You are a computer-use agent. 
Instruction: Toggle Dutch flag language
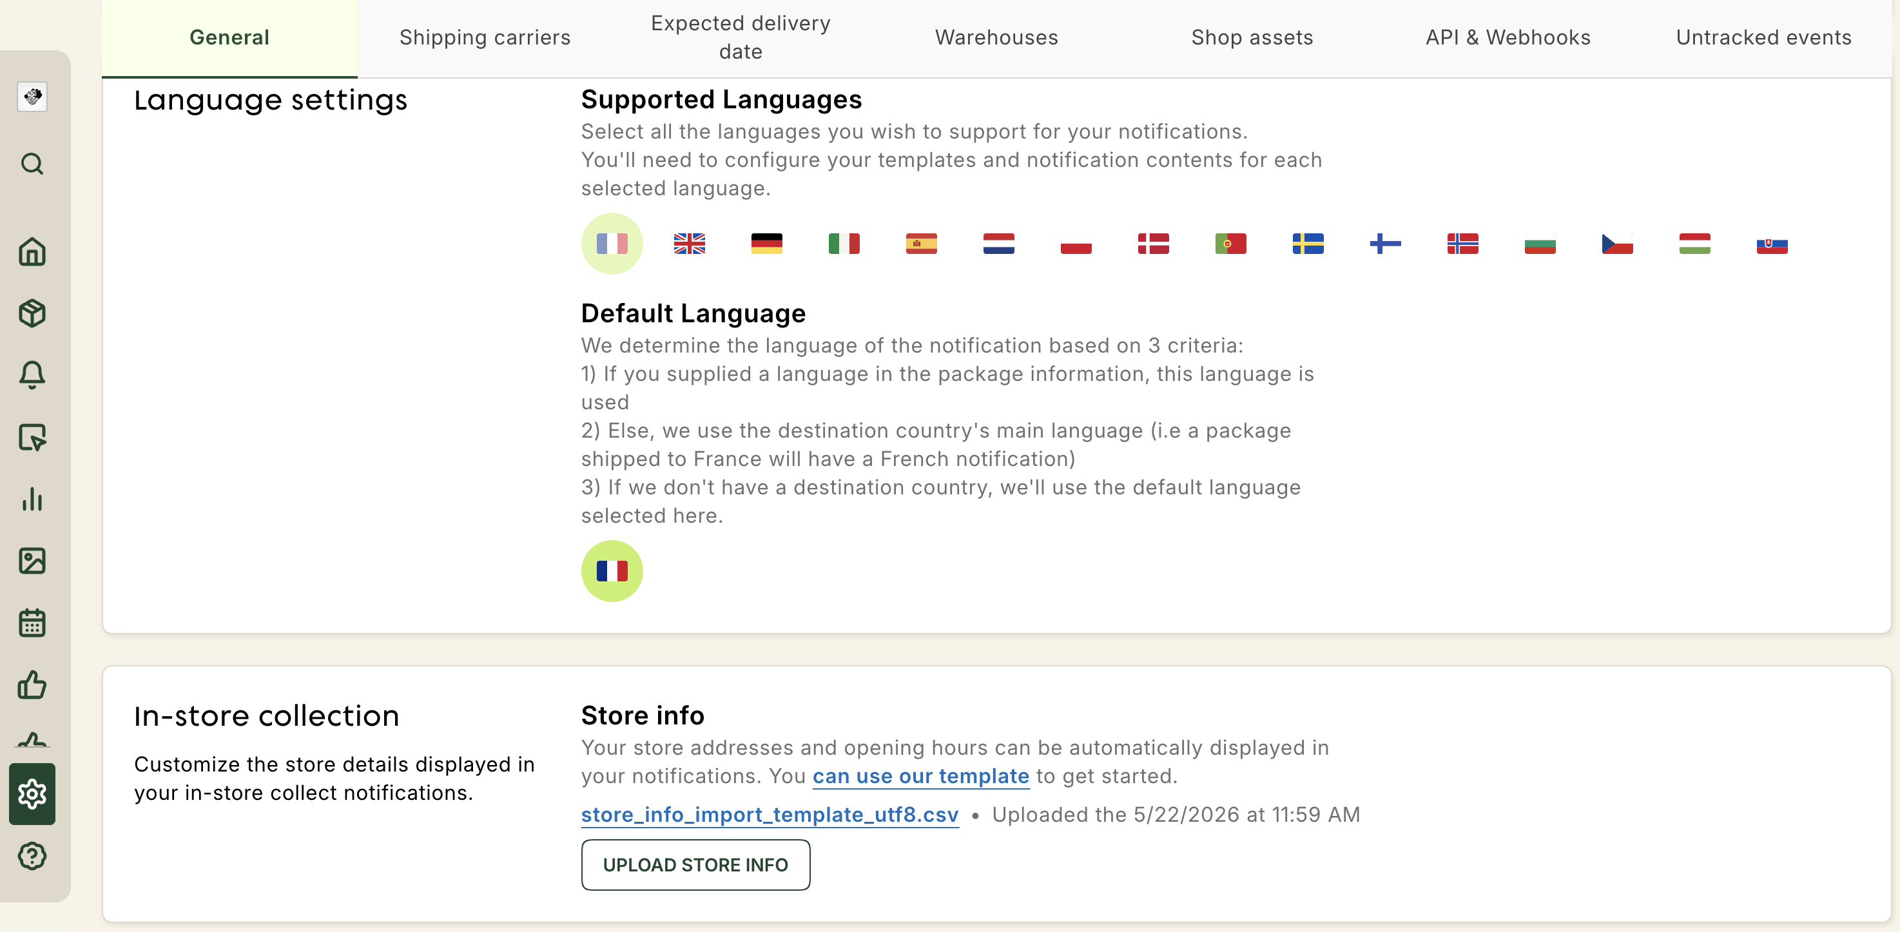point(999,244)
